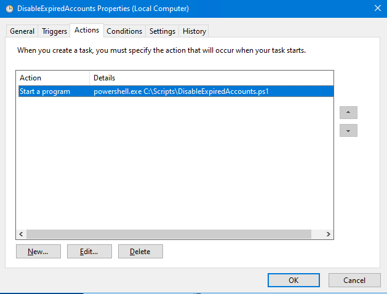Move the selected action up

pyautogui.click(x=348, y=113)
